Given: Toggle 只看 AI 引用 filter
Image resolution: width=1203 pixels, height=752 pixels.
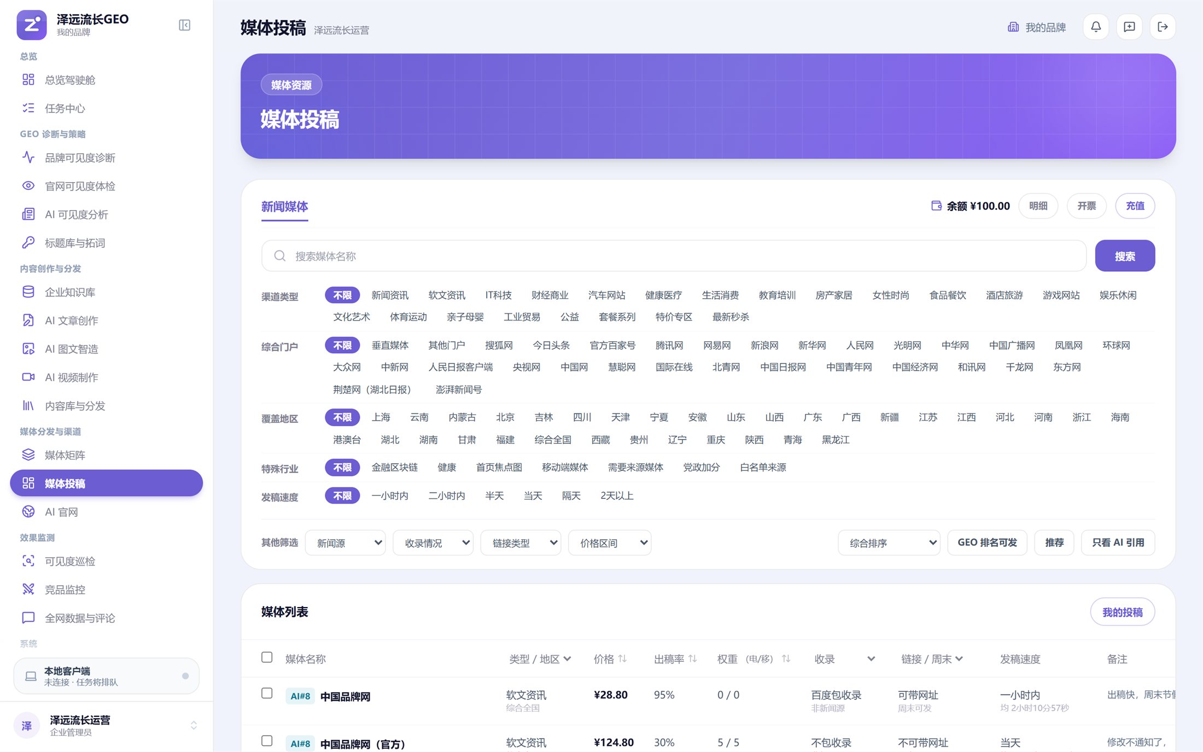Looking at the screenshot, I should tap(1118, 543).
